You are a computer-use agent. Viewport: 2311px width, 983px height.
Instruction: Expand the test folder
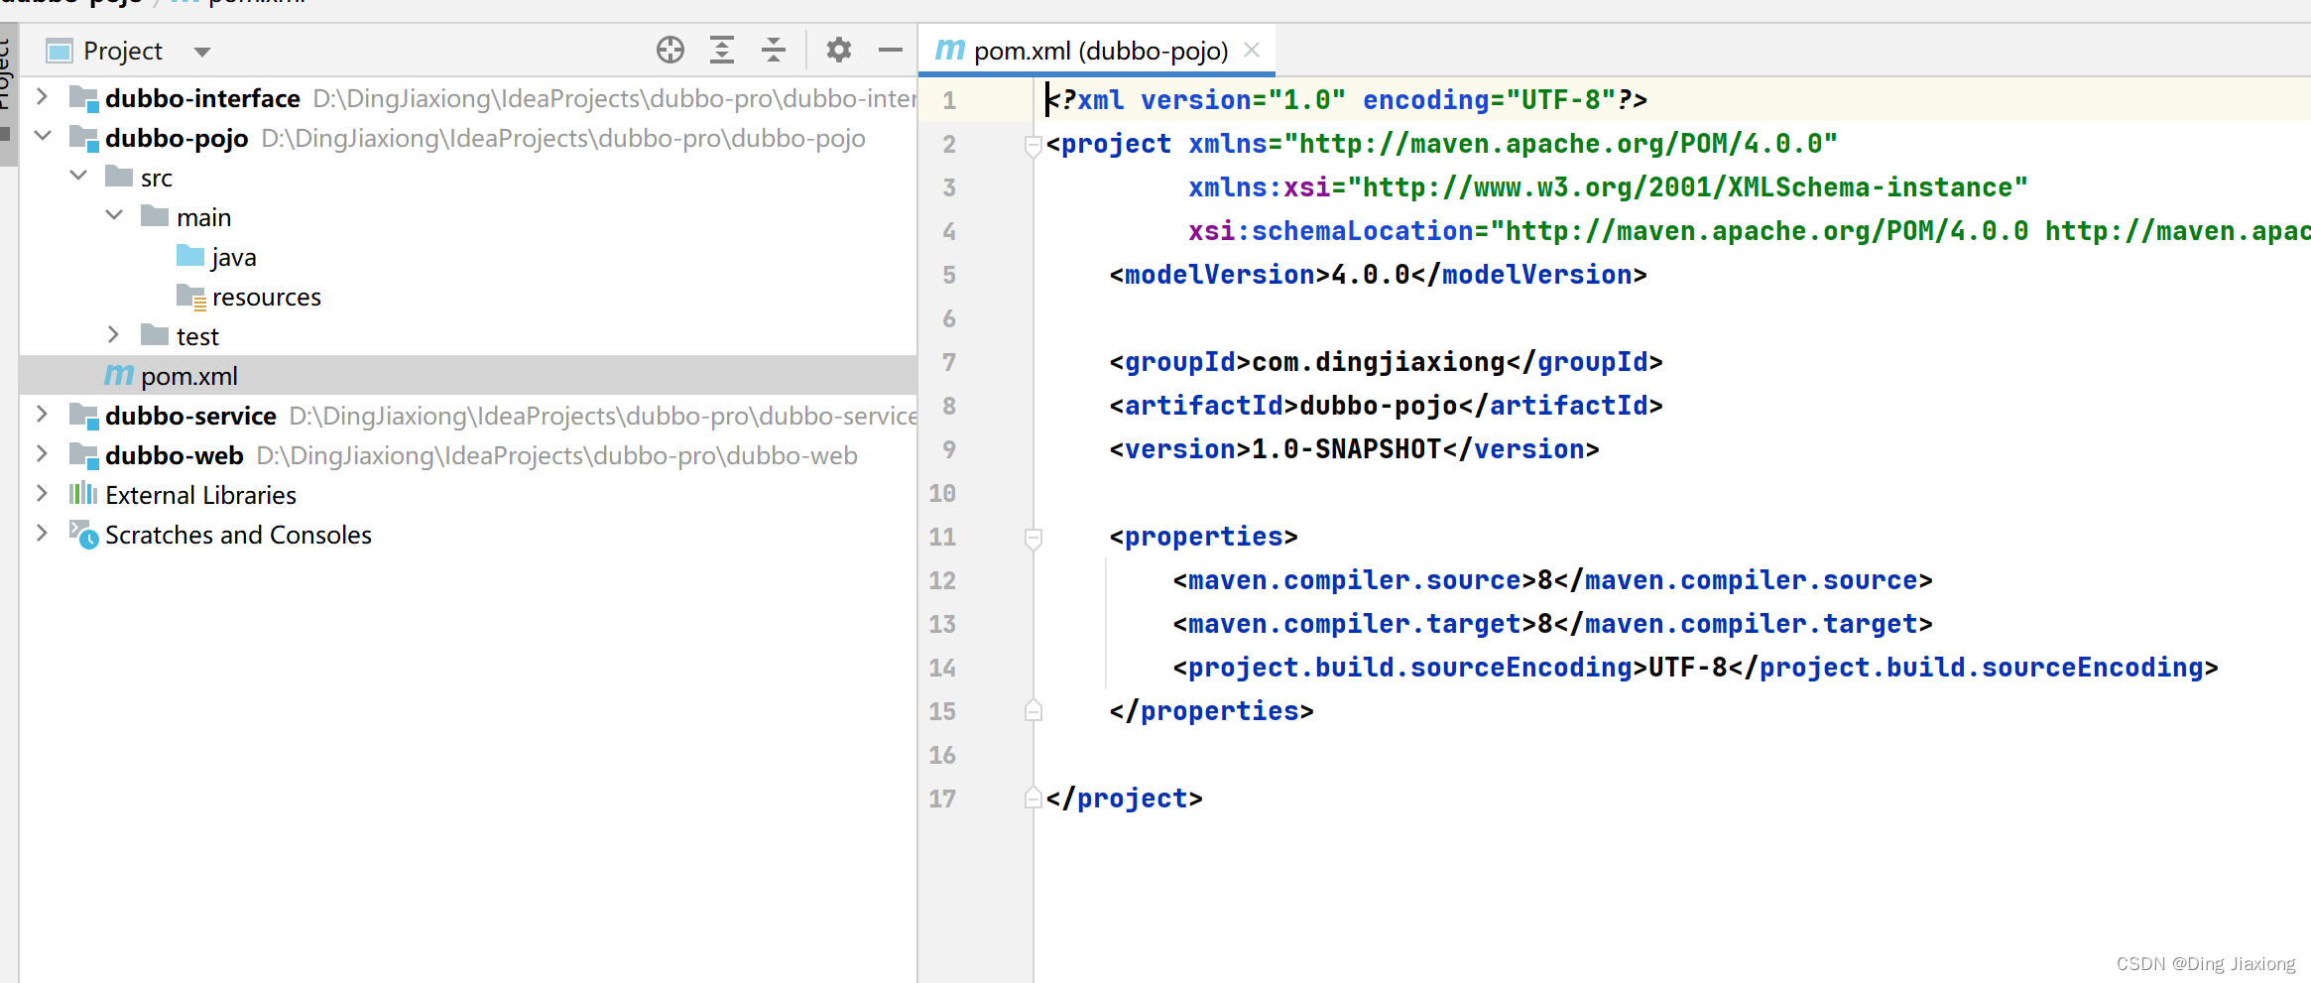click(113, 335)
